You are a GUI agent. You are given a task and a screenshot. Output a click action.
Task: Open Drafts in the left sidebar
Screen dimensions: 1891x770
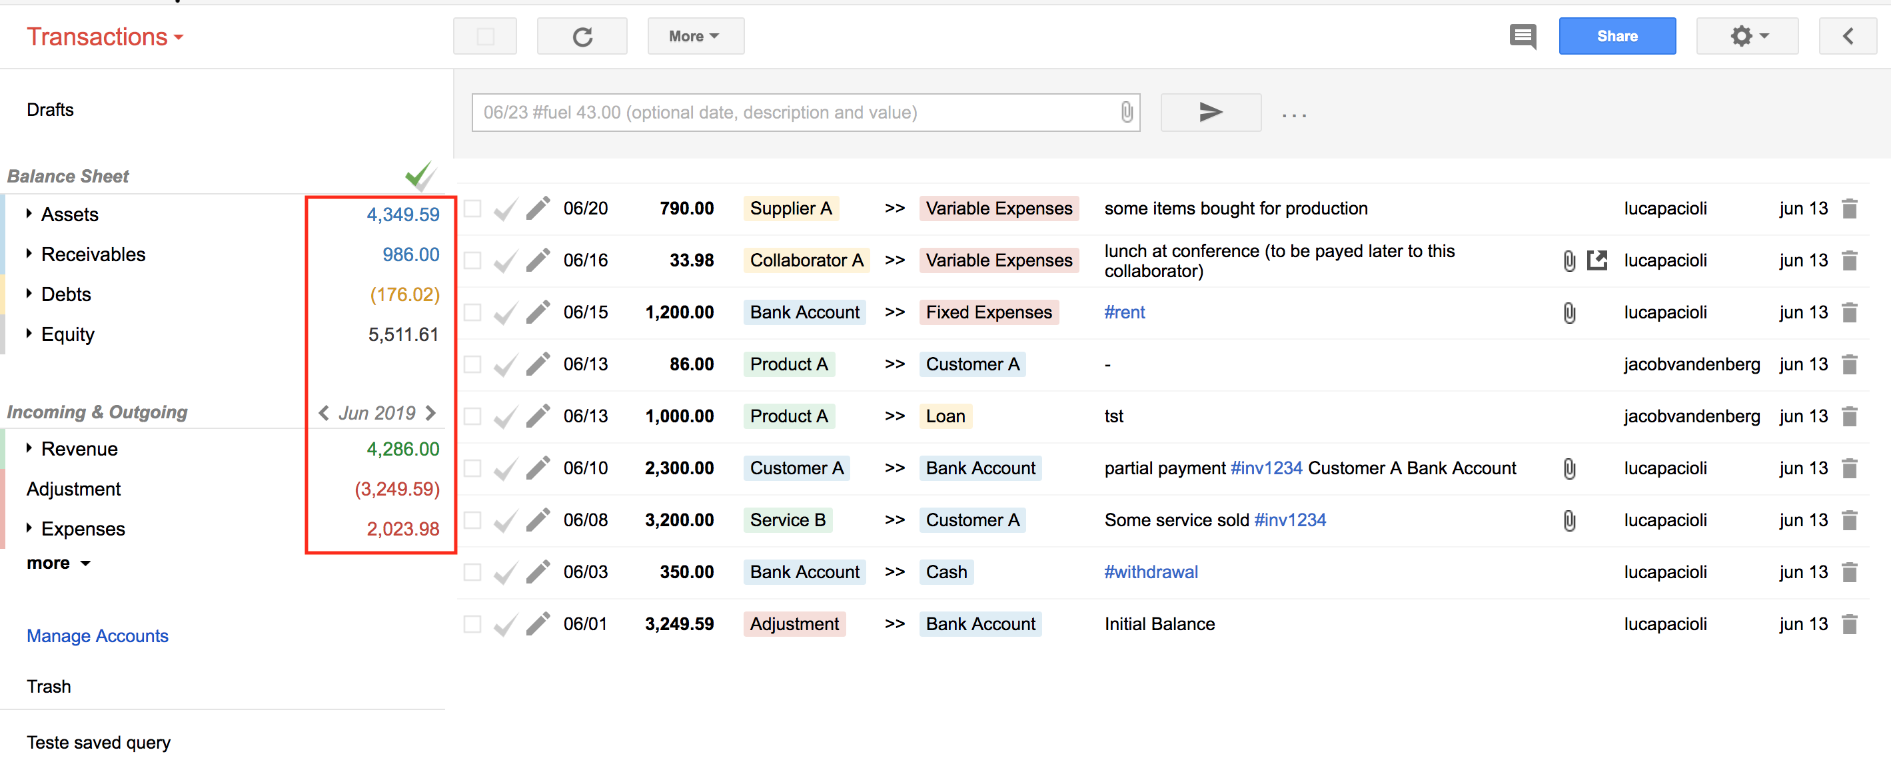coord(50,109)
